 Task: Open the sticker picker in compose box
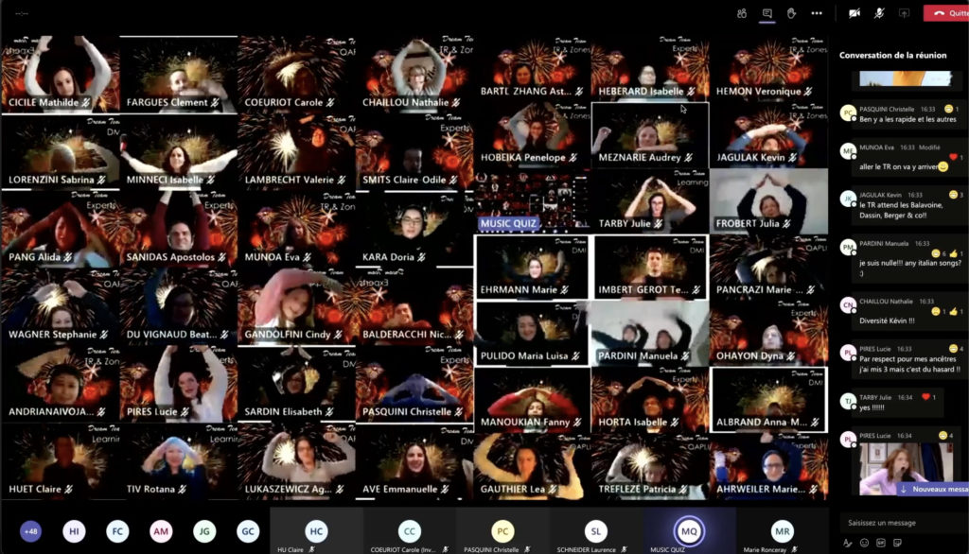897,543
